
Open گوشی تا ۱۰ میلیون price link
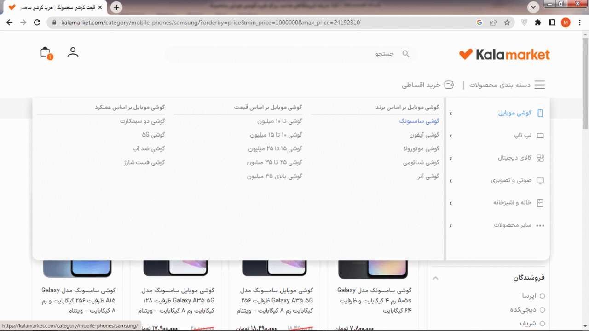point(280,121)
